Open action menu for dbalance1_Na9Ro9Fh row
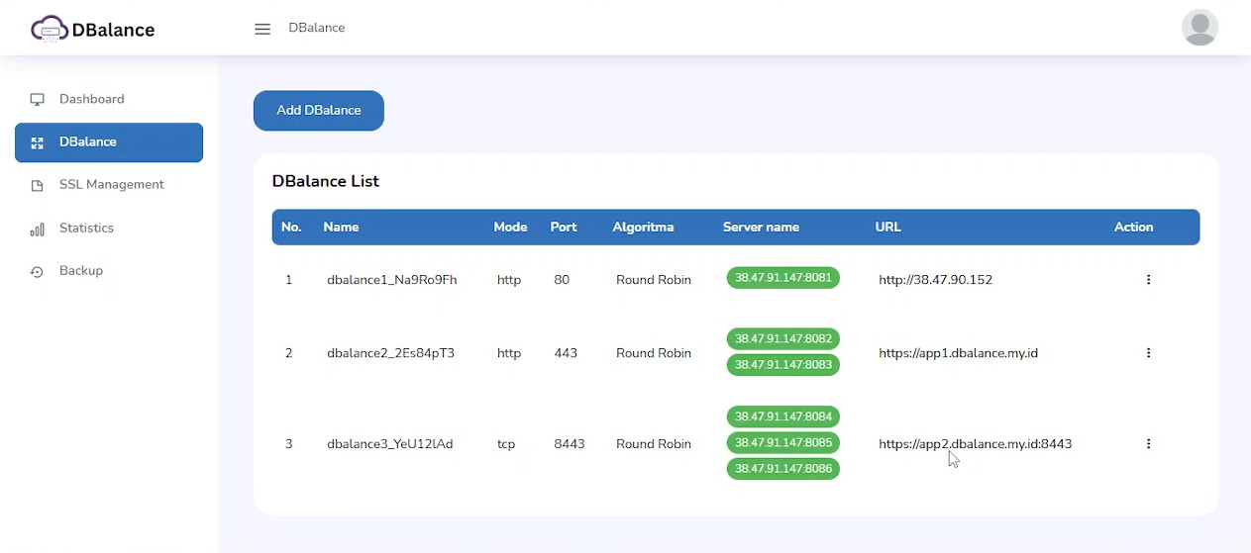Image resolution: width=1251 pixels, height=553 pixels. 1148,280
